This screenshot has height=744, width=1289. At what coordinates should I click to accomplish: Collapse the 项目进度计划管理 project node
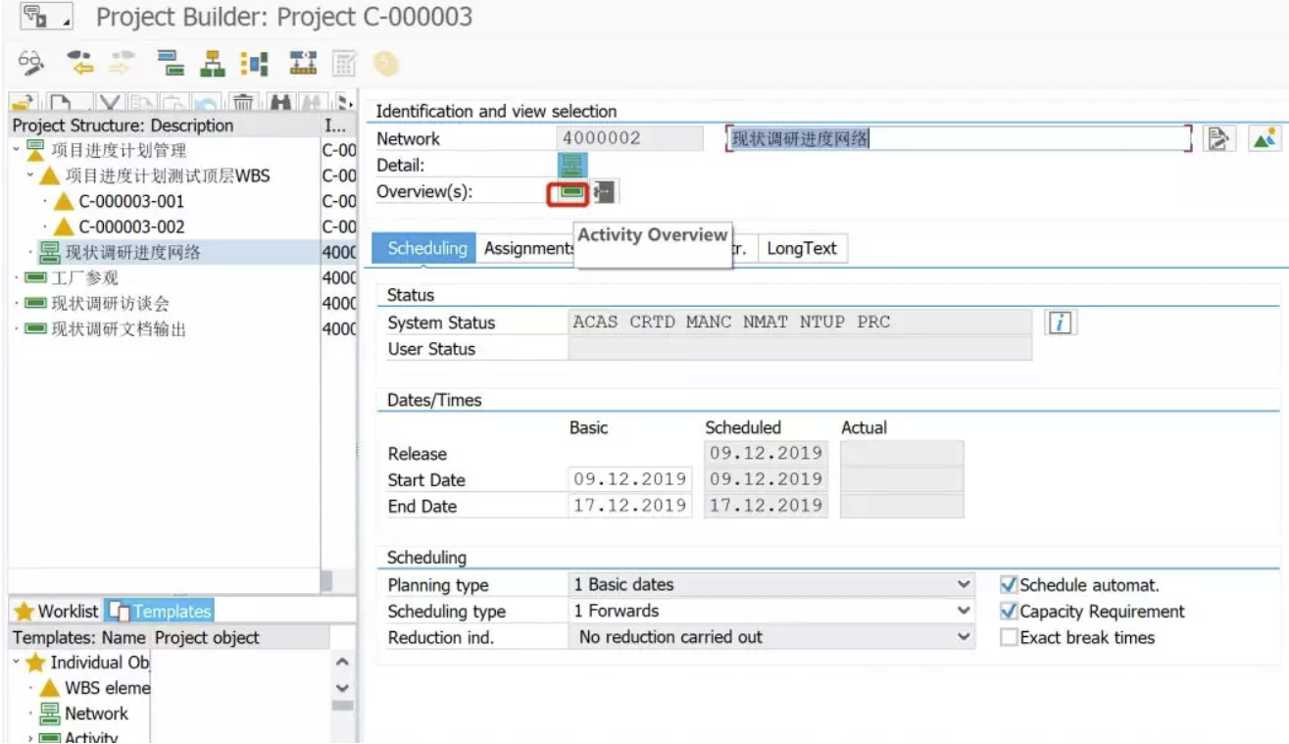point(18,150)
